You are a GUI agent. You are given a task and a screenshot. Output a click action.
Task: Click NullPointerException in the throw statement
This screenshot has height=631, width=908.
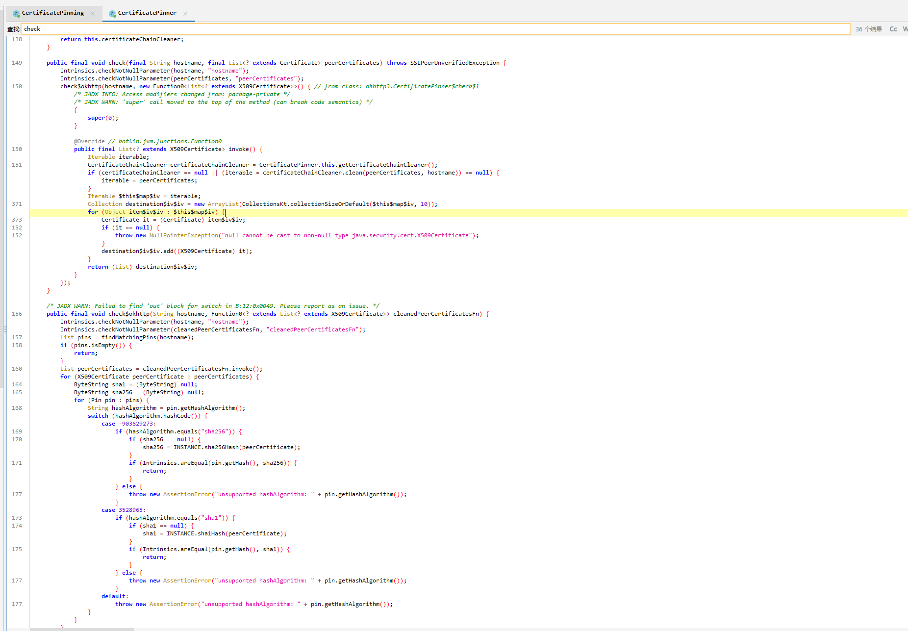pyautogui.click(x=183, y=235)
